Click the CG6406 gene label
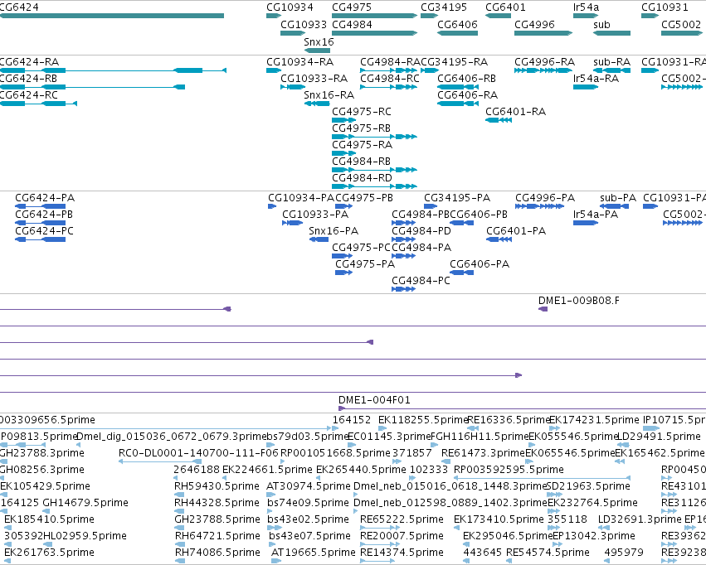The height and width of the screenshot is (565, 706). point(457,25)
